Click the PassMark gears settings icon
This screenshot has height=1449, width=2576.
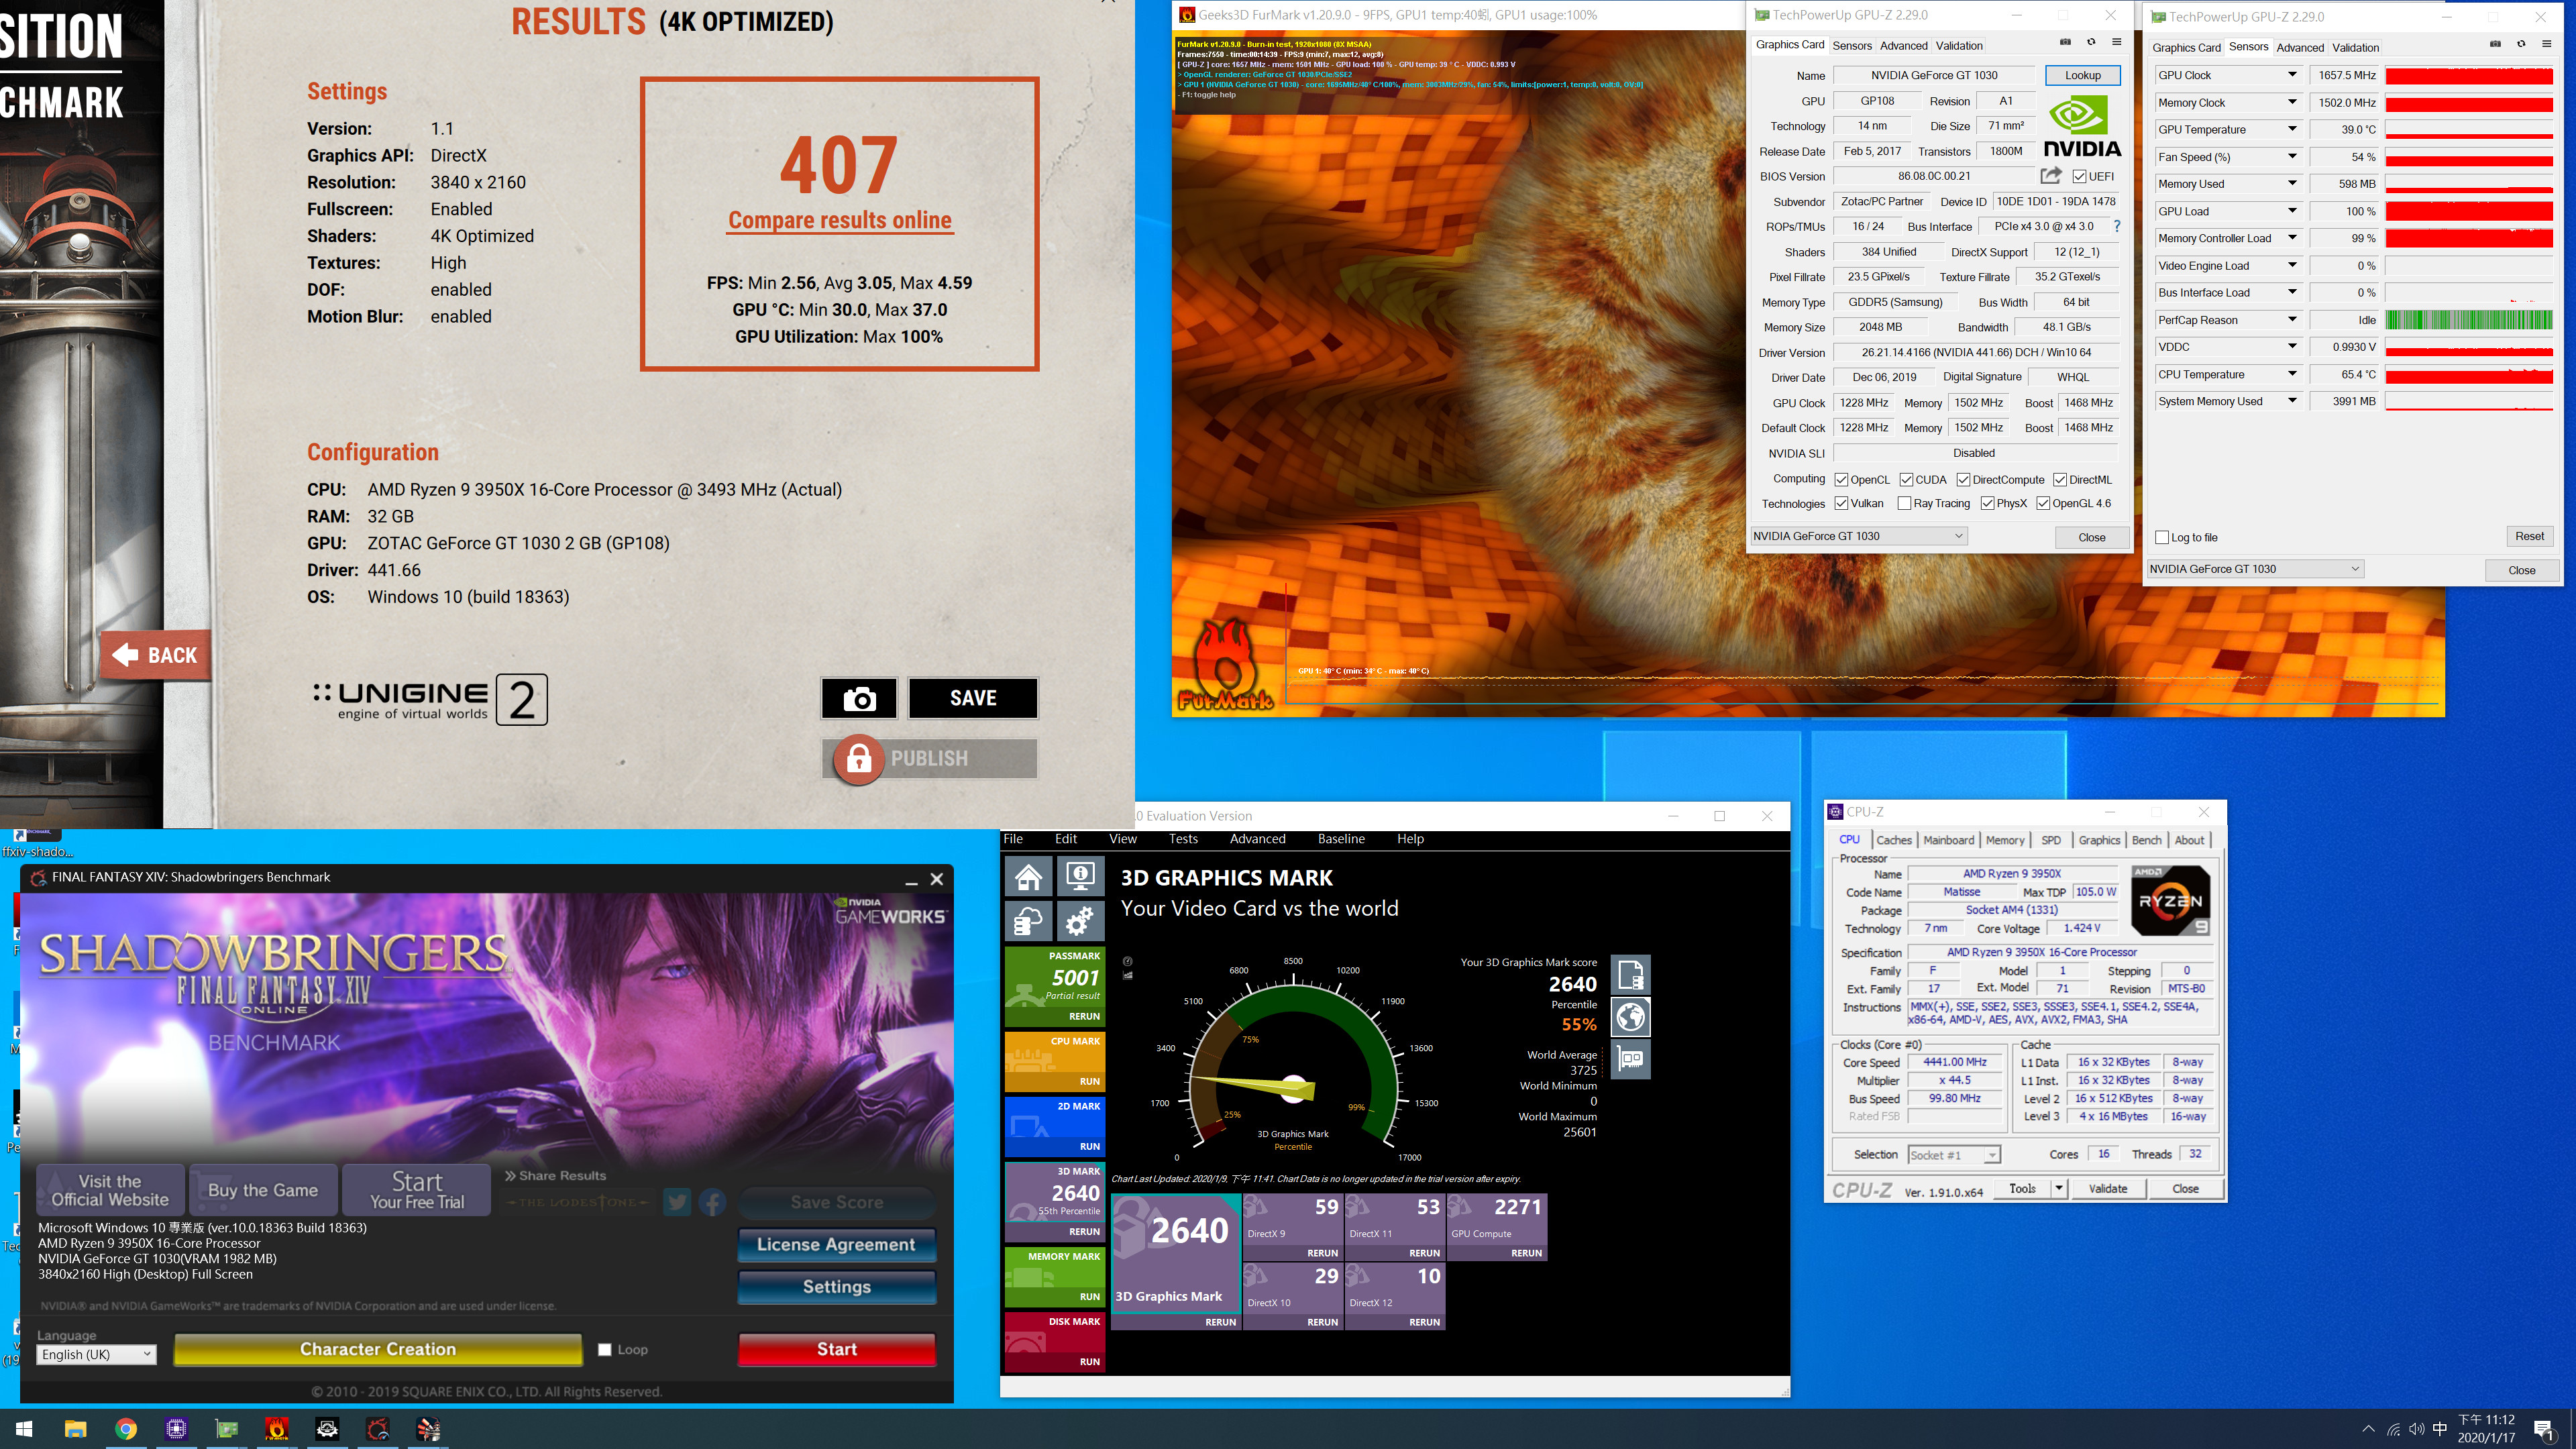[x=1080, y=921]
